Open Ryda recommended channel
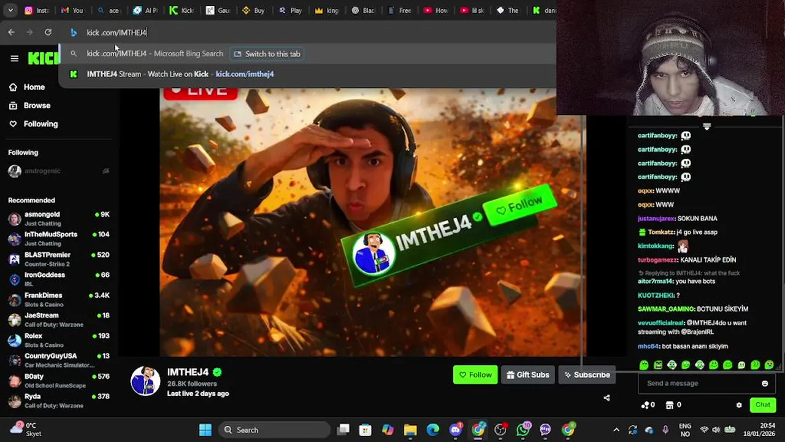This screenshot has width=785, height=442. click(59, 401)
